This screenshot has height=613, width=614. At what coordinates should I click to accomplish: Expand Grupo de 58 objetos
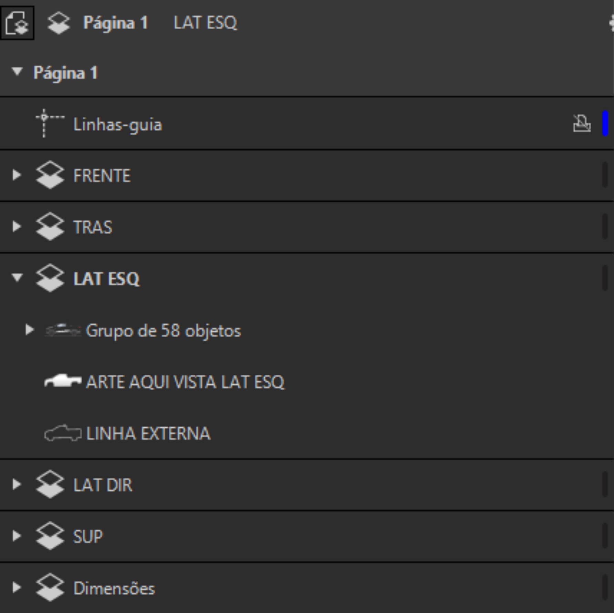(30, 330)
